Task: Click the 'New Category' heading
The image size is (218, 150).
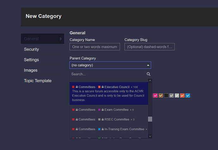Action: [44, 16]
